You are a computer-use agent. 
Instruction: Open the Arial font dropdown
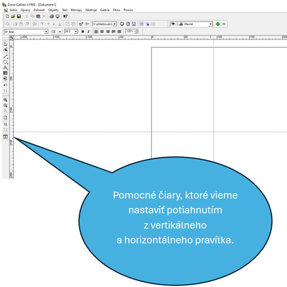(46, 32)
